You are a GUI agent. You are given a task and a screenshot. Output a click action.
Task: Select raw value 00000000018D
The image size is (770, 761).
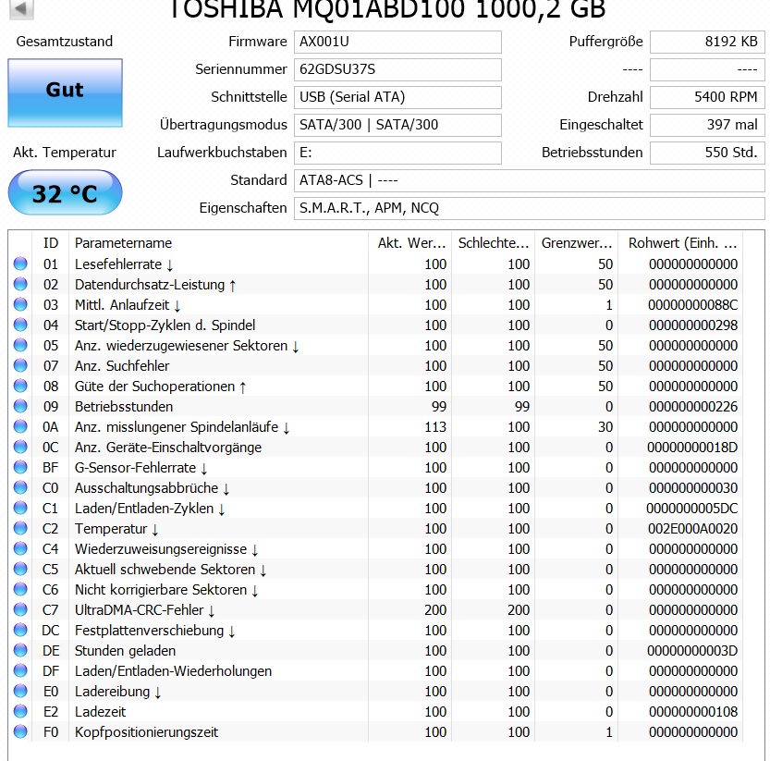click(x=692, y=448)
